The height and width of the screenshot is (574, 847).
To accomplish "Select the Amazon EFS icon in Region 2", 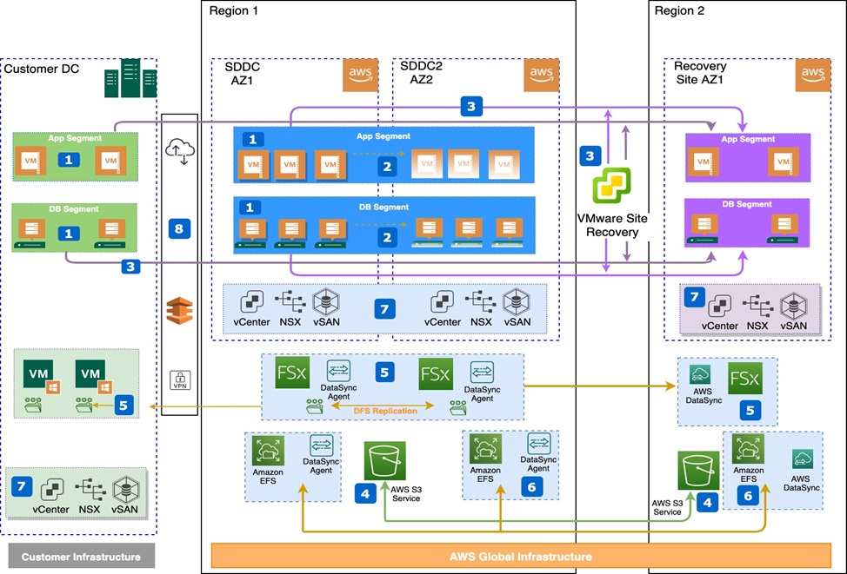I will pyautogui.click(x=748, y=450).
